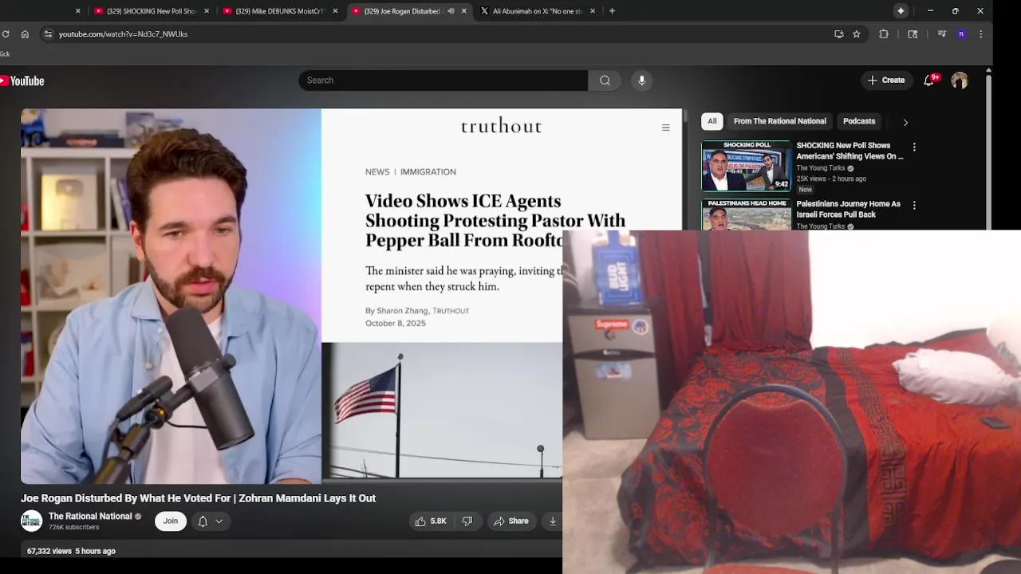
Task: Share the video
Action: click(x=511, y=521)
